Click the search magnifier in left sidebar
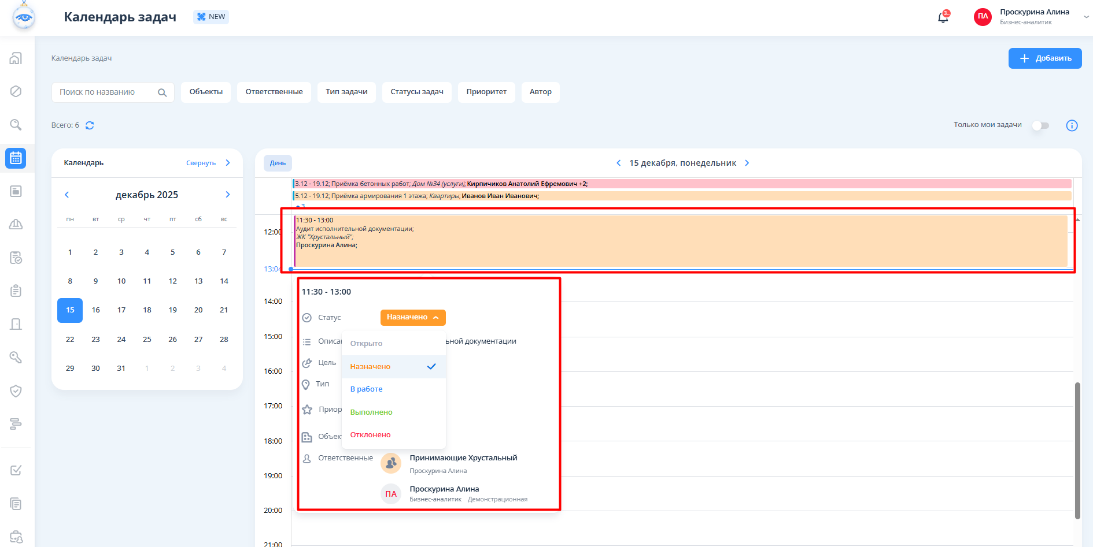The width and height of the screenshot is (1093, 547). (16, 125)
